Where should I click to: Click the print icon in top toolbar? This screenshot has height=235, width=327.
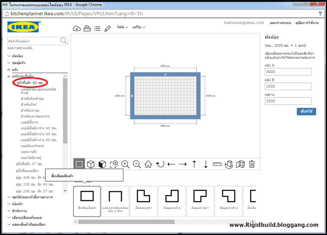click(87, 28)
